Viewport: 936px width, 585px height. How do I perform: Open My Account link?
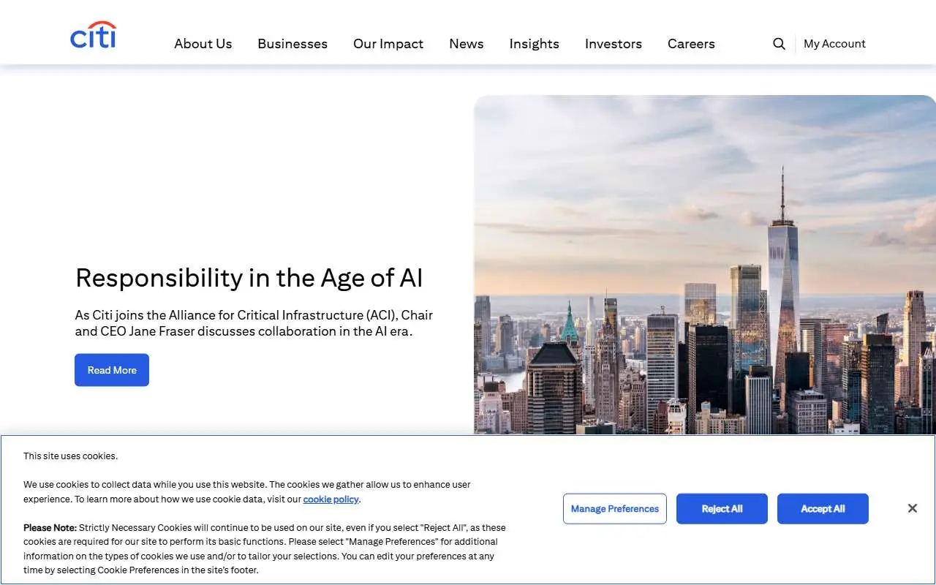click(x=834, y=44)
